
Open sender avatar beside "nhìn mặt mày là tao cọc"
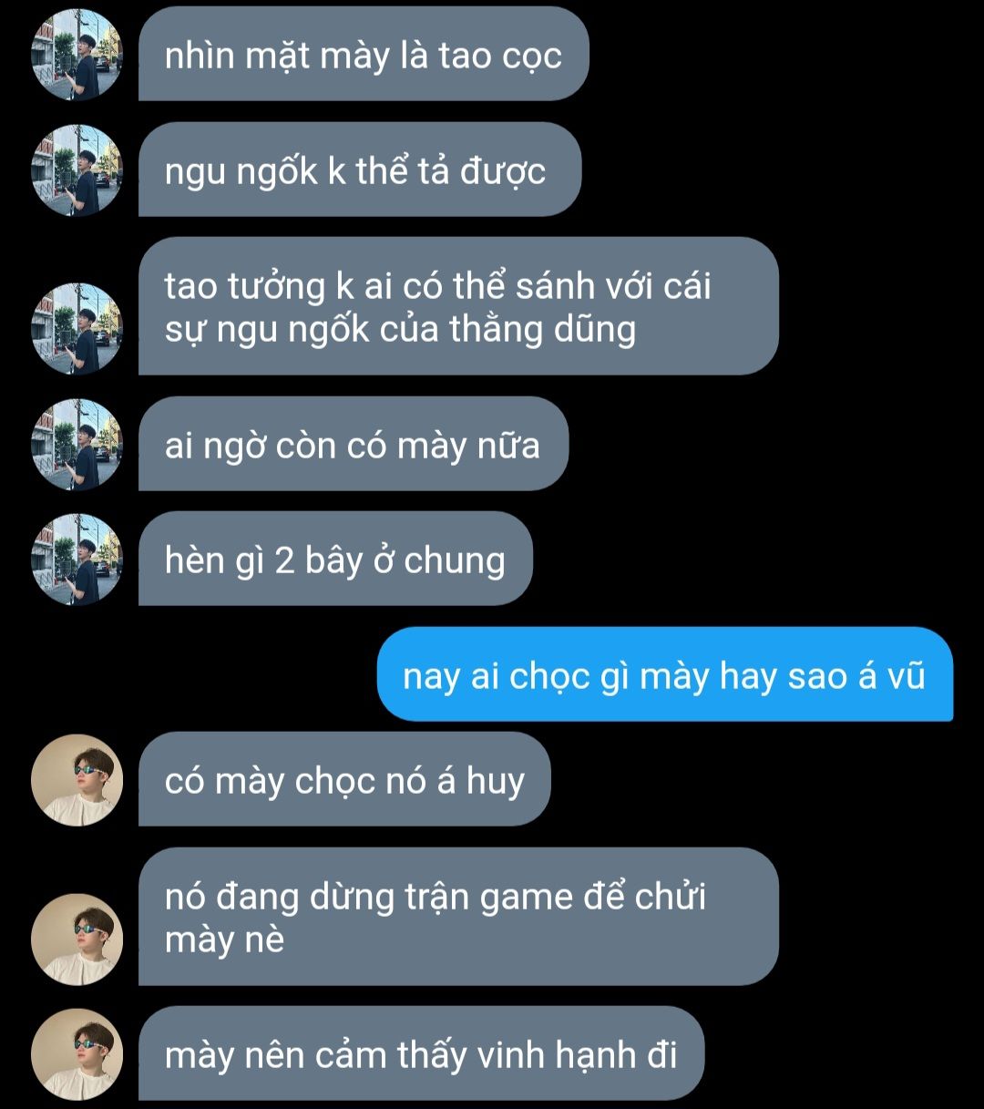click(77, 55)
